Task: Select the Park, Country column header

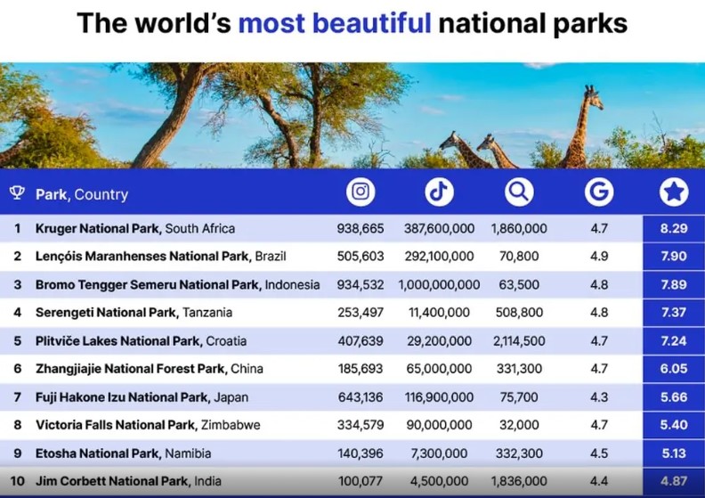Action: pos(82,194)
